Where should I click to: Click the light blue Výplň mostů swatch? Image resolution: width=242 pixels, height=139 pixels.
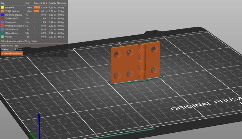coord(2,29)
